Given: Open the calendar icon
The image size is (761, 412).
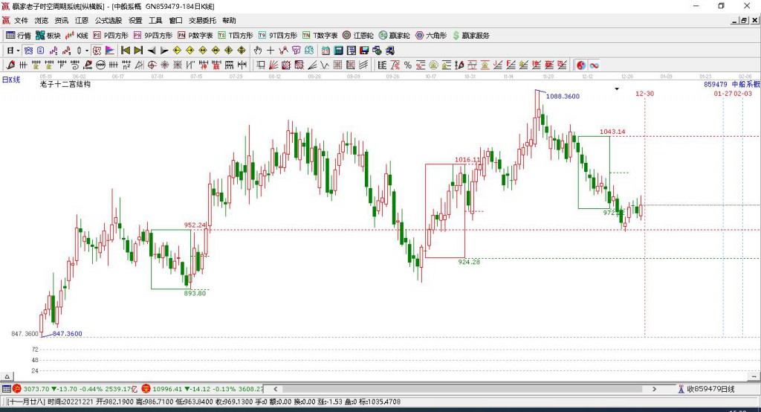Looking at the screenshot, I should coord(326,51).
